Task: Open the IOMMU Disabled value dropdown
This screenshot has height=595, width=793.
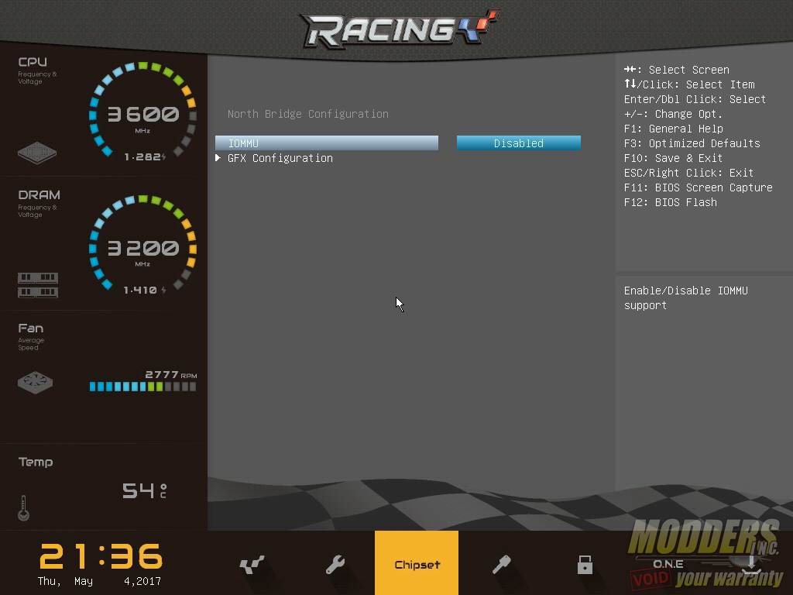Action: tap(518, 143)
